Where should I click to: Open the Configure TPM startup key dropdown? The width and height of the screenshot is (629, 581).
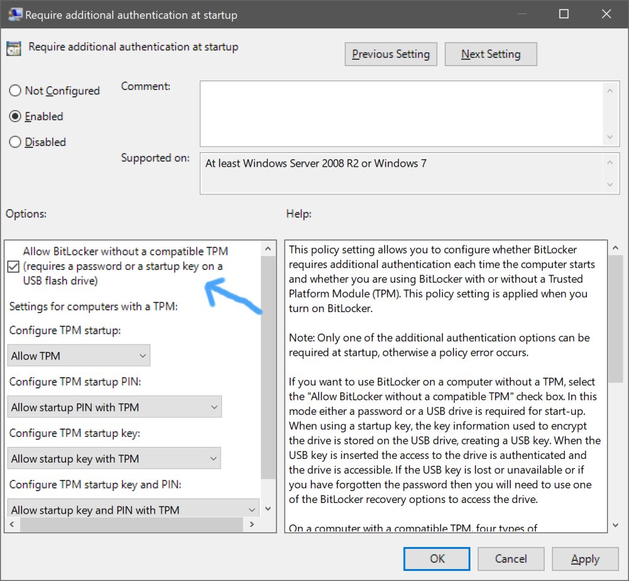click(114, 458)
